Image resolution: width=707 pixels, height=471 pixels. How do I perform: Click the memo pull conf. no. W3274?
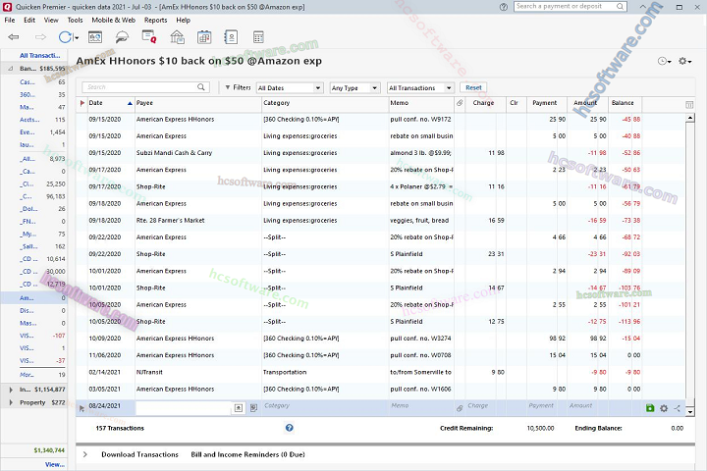420,339
